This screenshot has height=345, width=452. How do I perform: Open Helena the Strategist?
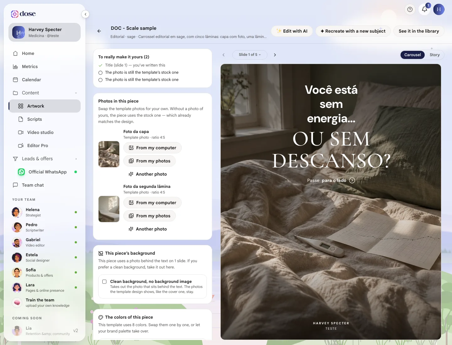pos(45,212)
